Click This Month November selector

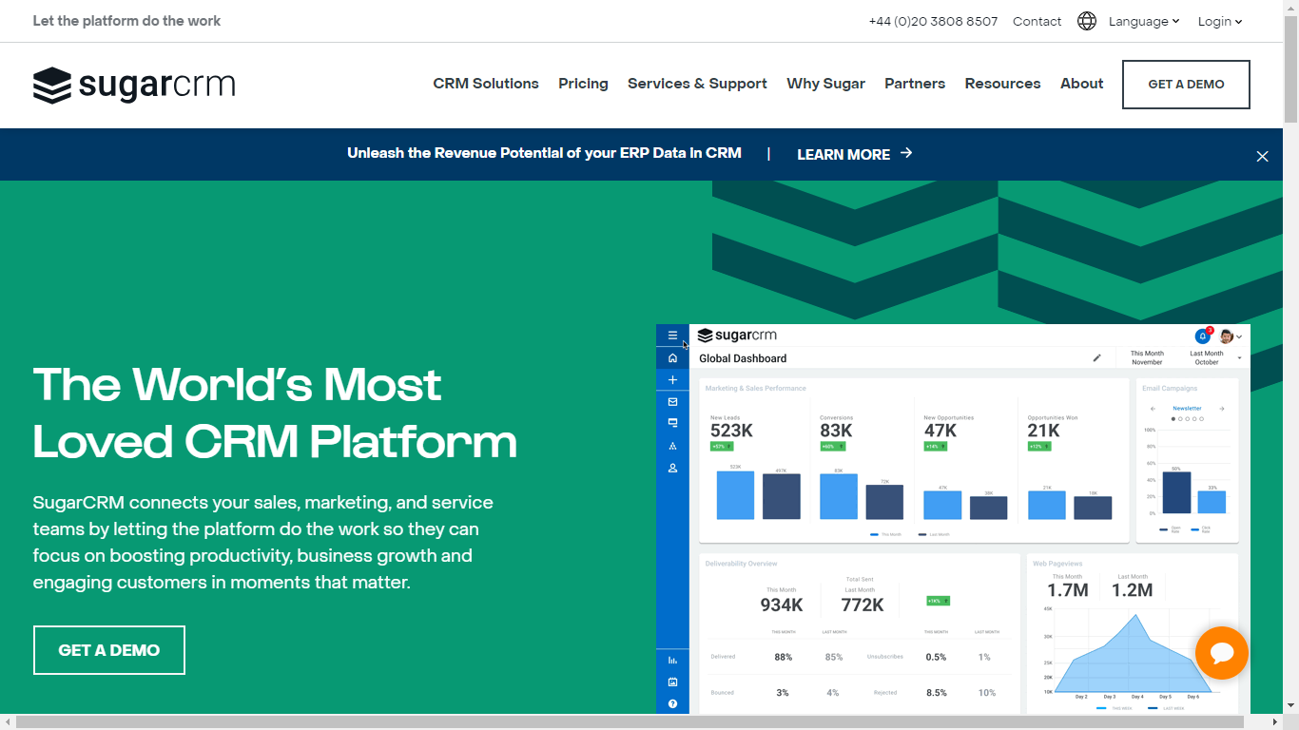tap(1147, 357)
